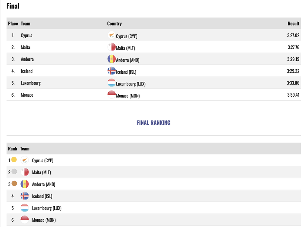Click the Country column header
Image resolution: width=303 pixels, height=227 pixels.
click(x=115, y=24)
